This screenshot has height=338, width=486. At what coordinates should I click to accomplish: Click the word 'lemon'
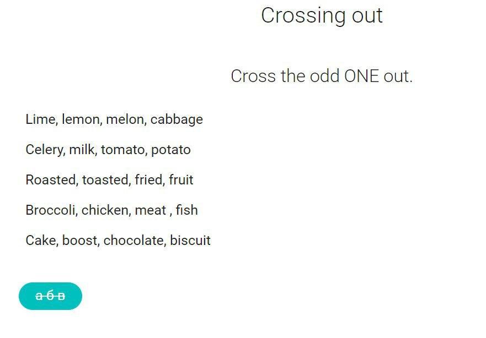[81, 119]
